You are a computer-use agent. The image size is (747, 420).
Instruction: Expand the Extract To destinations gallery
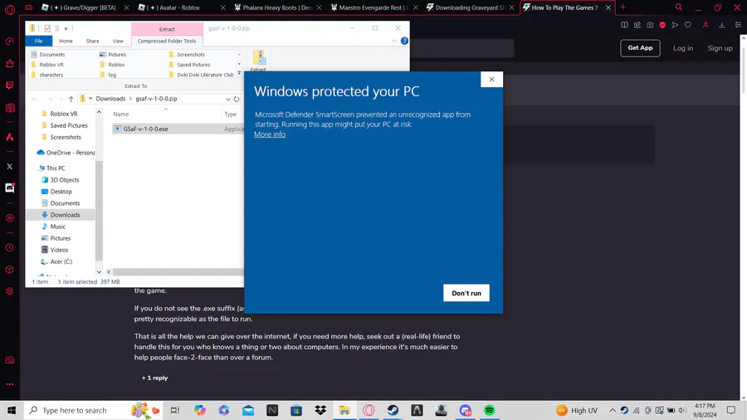[239, 73]
